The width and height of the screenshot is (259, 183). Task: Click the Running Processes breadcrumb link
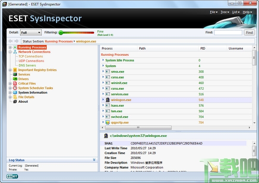[x=59, y=41]
